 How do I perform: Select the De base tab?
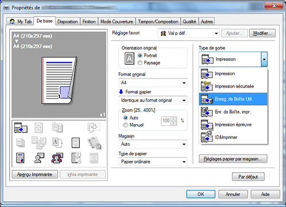(45, 21)
